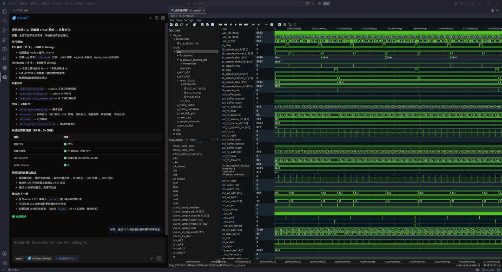
Task: Undo the last waveform action
Action: coord(290,25)
